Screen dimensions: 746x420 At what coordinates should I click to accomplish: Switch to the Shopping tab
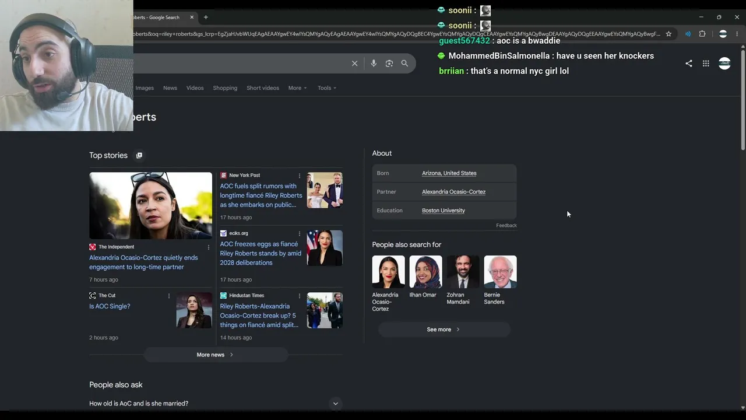coord(225,88)
